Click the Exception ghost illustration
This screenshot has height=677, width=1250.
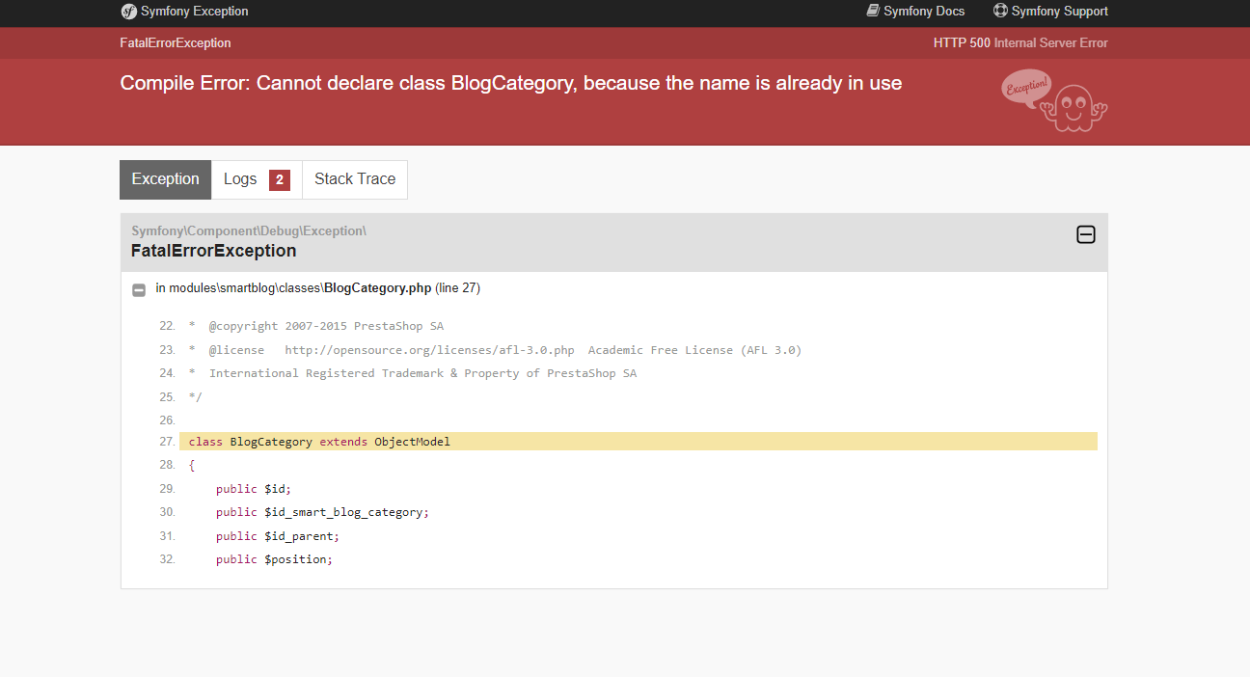click(1054, 100)
